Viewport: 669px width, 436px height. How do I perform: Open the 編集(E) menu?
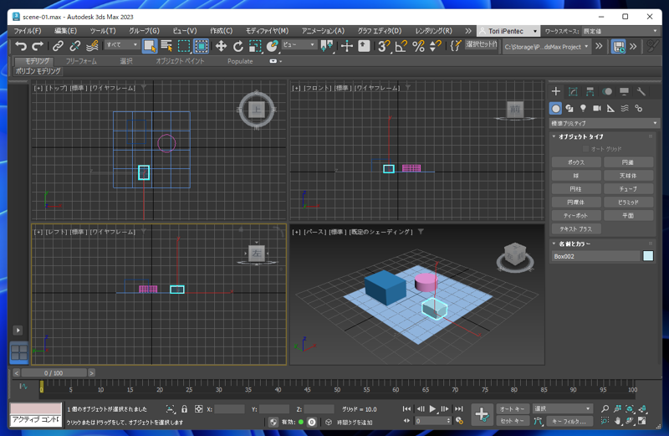(x=65, y=31)
